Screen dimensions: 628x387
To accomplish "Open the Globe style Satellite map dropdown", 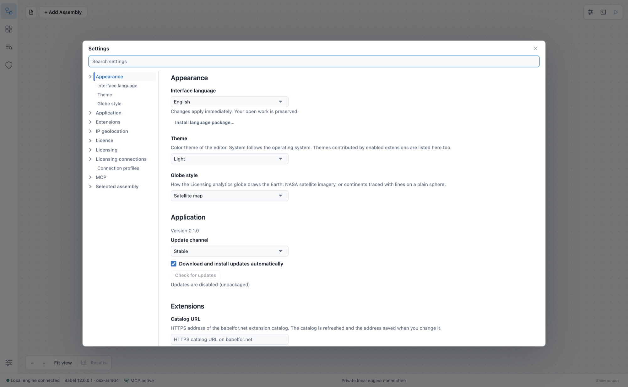I will click(229, 196).
